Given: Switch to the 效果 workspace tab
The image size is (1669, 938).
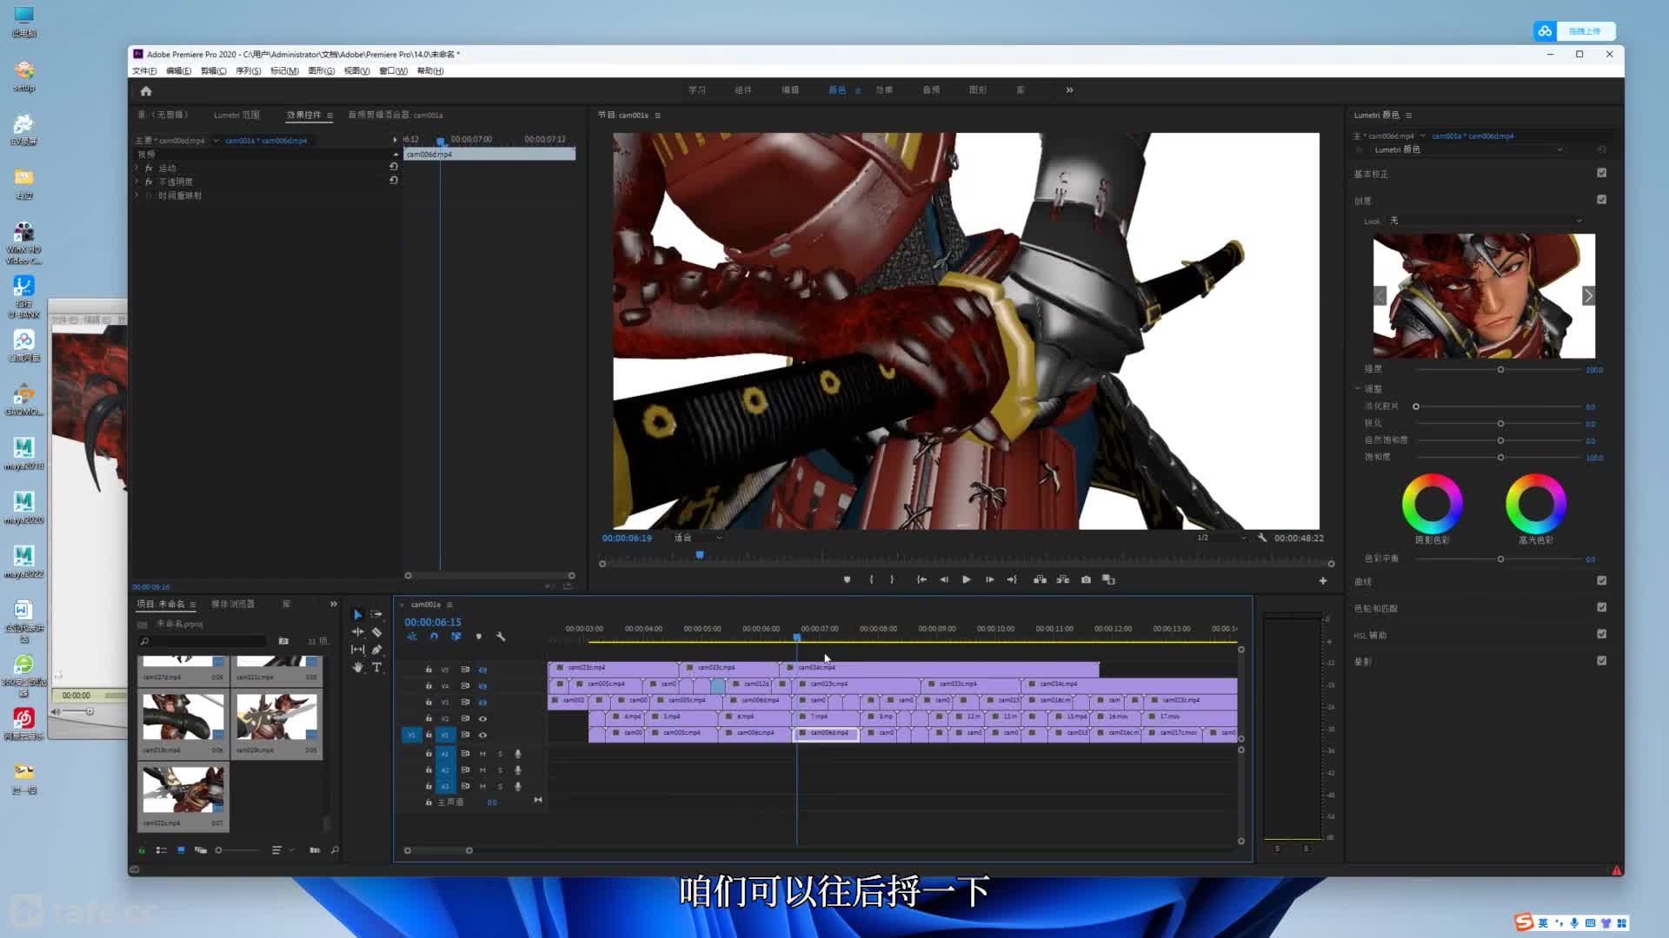Looking at the screenshot, I should click(x=884, y=90).
